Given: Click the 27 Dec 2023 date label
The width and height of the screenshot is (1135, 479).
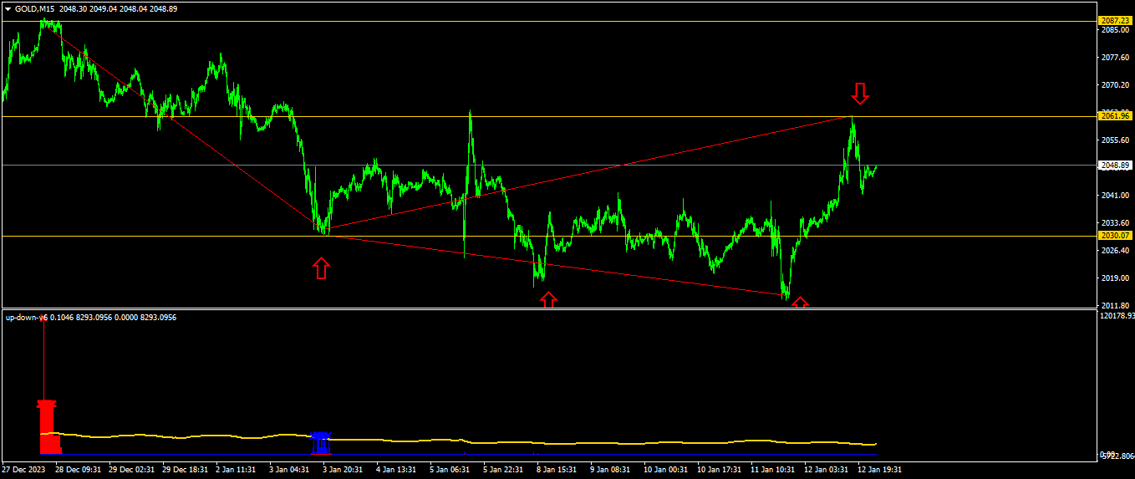Looking at the screenshot, I should pos(23,470).
